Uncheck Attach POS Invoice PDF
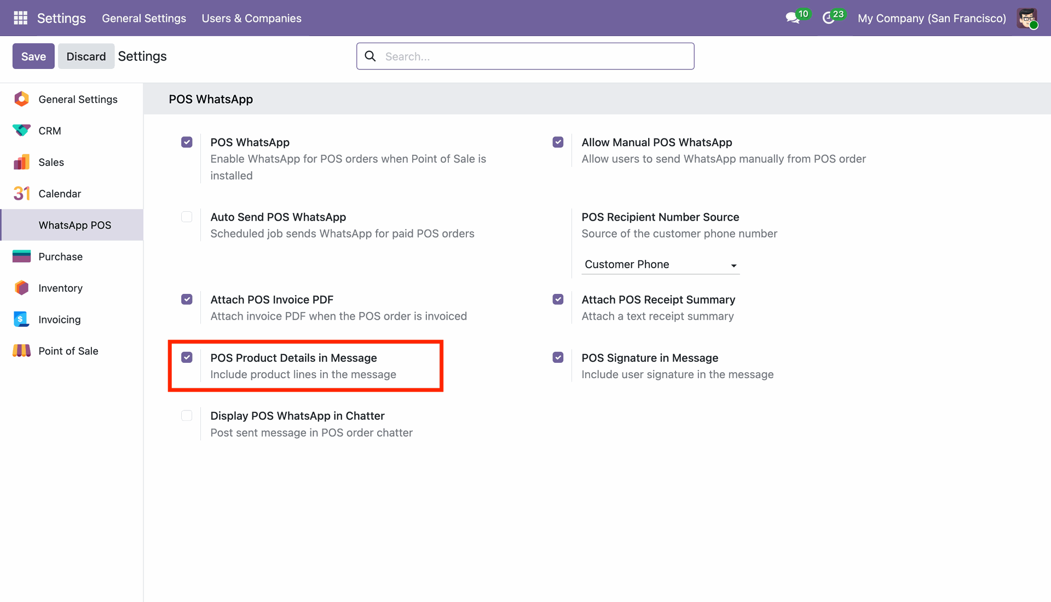The height and width of the screenshot is (602, 1051). 187,300
